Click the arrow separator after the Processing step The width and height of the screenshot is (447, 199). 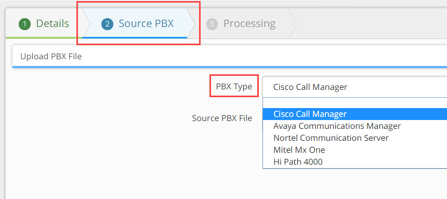tap(293, 23)
